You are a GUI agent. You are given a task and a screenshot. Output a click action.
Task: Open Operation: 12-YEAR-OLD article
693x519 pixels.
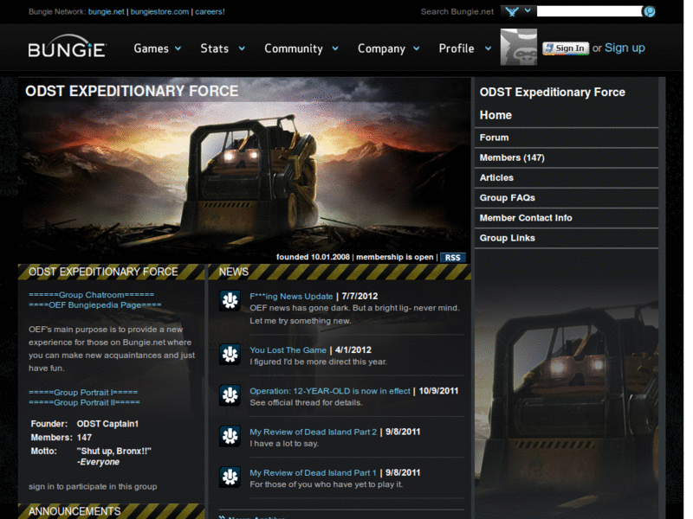point(330,391)
